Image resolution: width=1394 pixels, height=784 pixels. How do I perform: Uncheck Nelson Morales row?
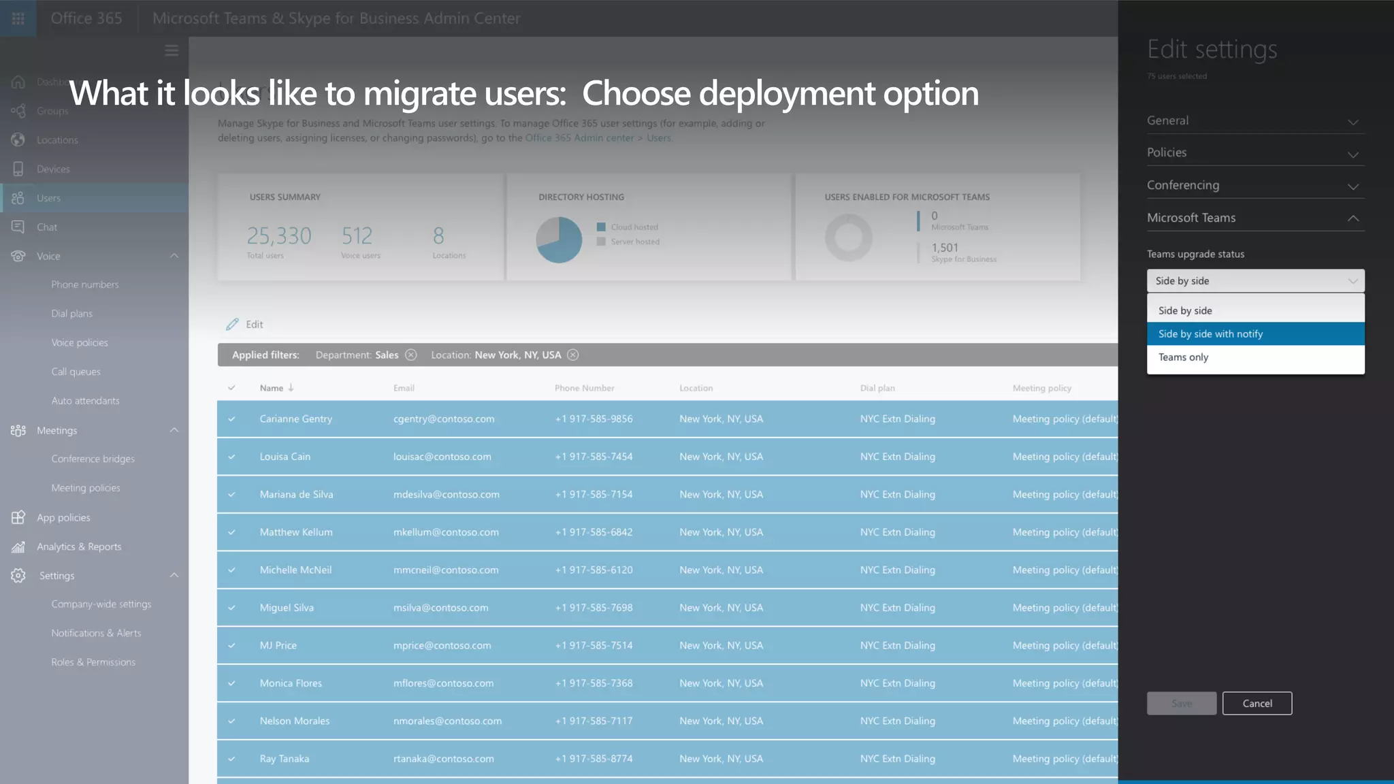(x=231, y=721)
